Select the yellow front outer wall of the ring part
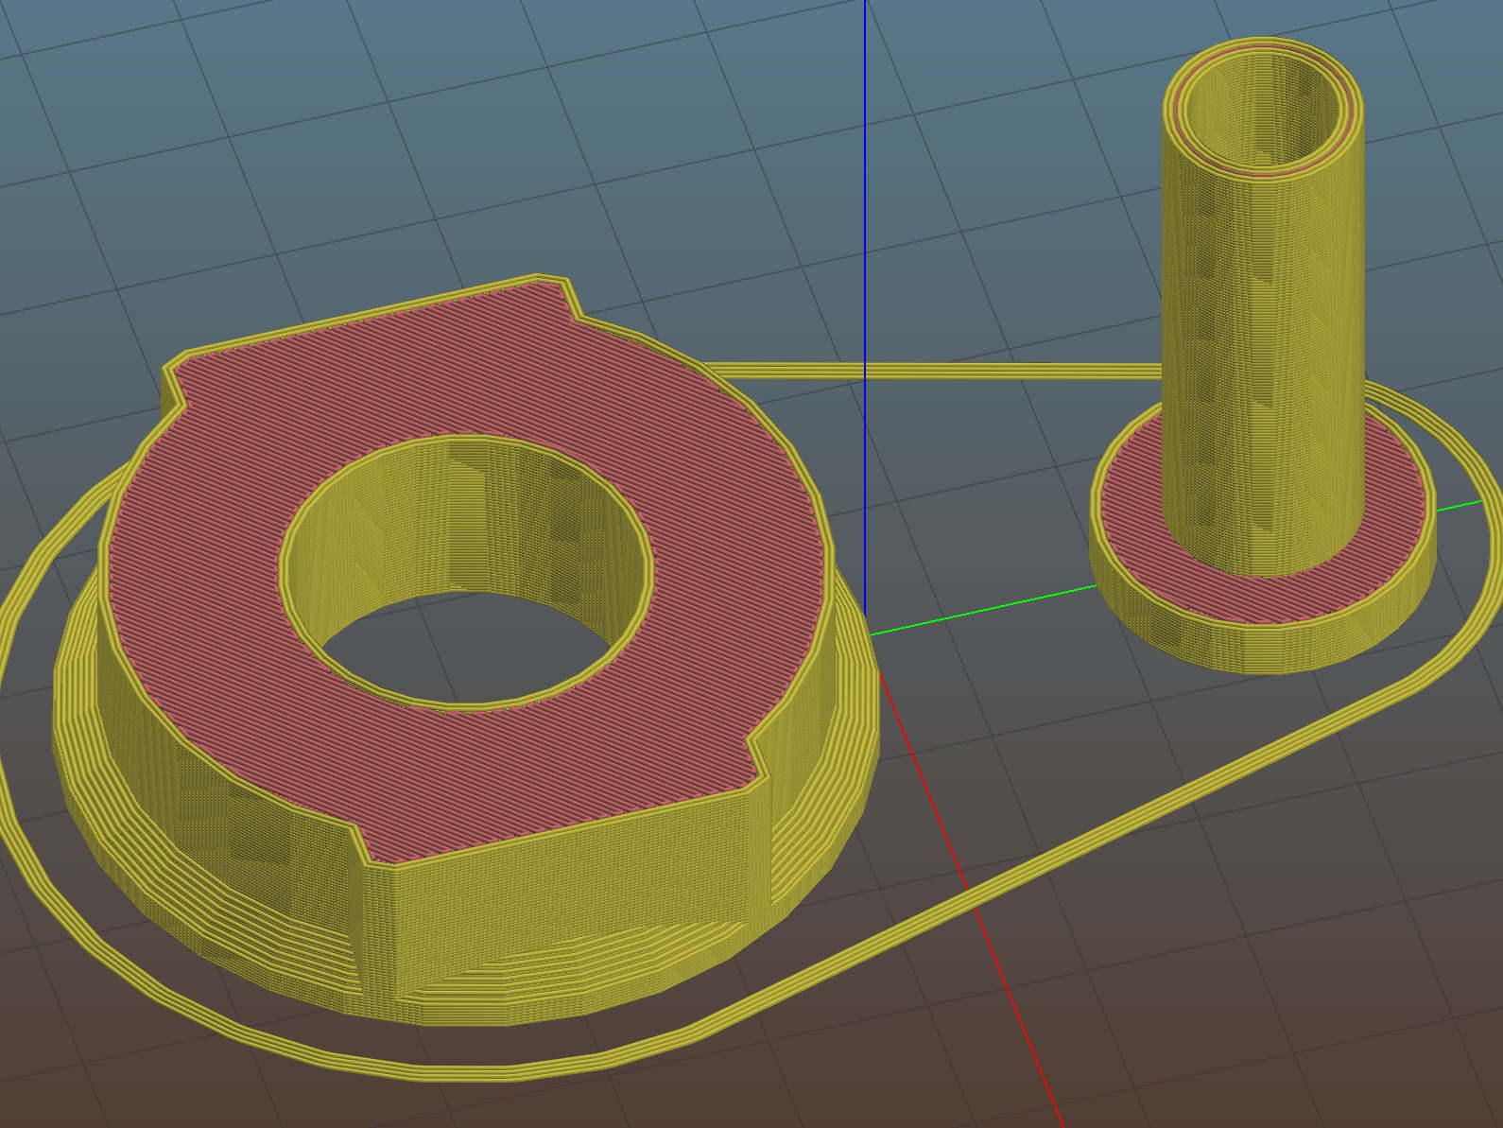Image resolution: width=1503 pixels, height=1128 pixels. coord(567,908)
